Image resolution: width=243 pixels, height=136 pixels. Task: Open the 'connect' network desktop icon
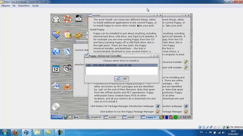point(56,86)
